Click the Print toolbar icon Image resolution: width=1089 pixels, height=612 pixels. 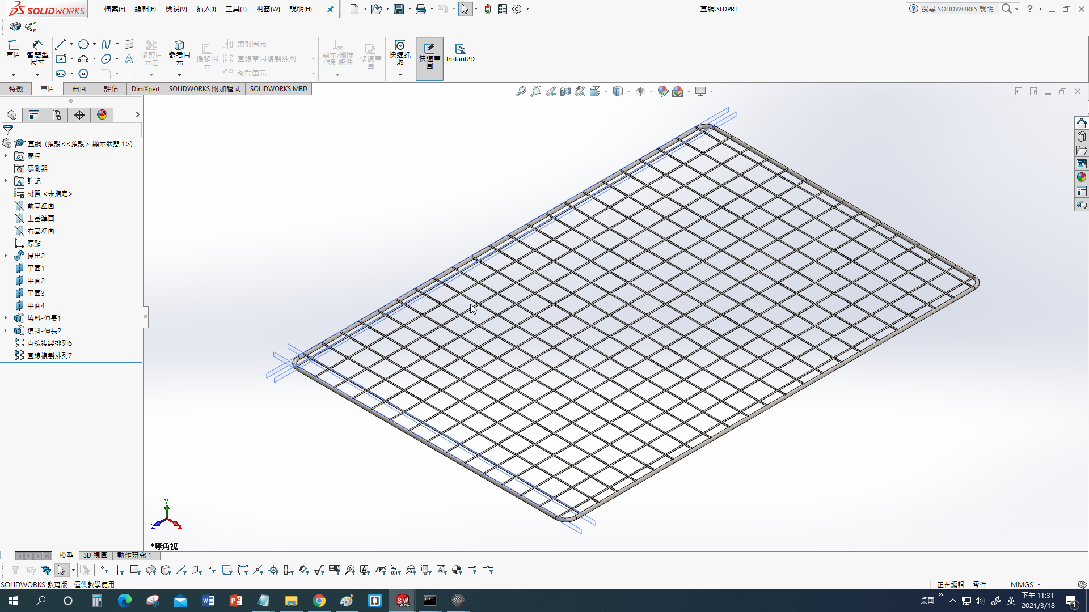click(x=421, y=9)
